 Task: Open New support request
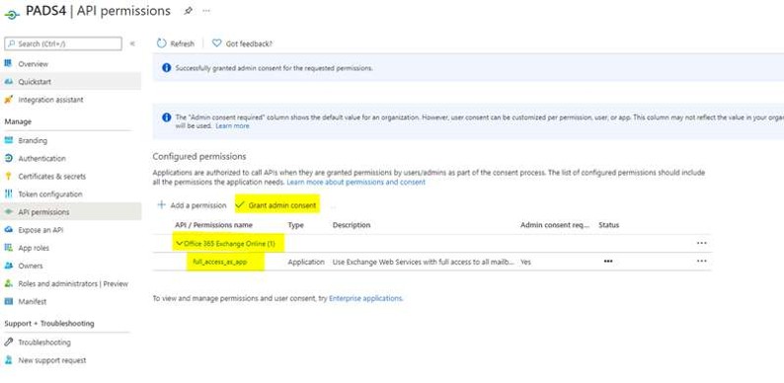tap(52, 360)
